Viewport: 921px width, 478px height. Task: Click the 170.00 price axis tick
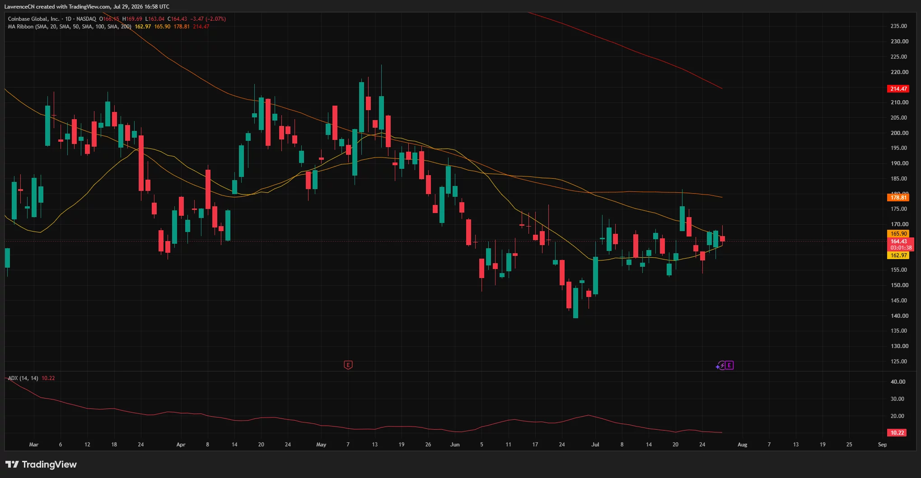(x=899, y=224)
